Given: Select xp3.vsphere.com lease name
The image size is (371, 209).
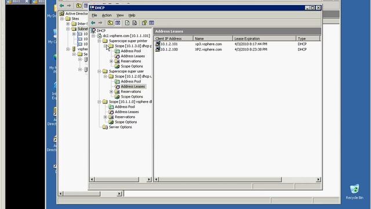Looking at the screenshot, I should 208,44.
